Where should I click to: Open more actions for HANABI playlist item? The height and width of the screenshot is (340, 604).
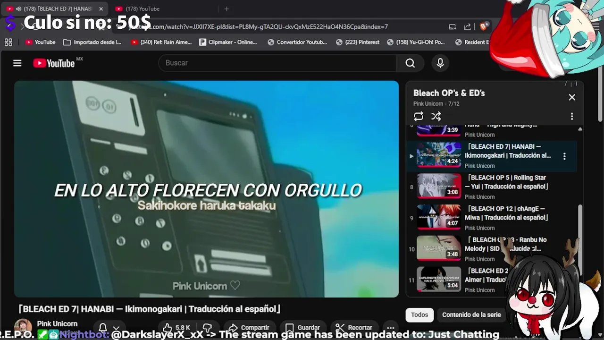coord(564,156)
